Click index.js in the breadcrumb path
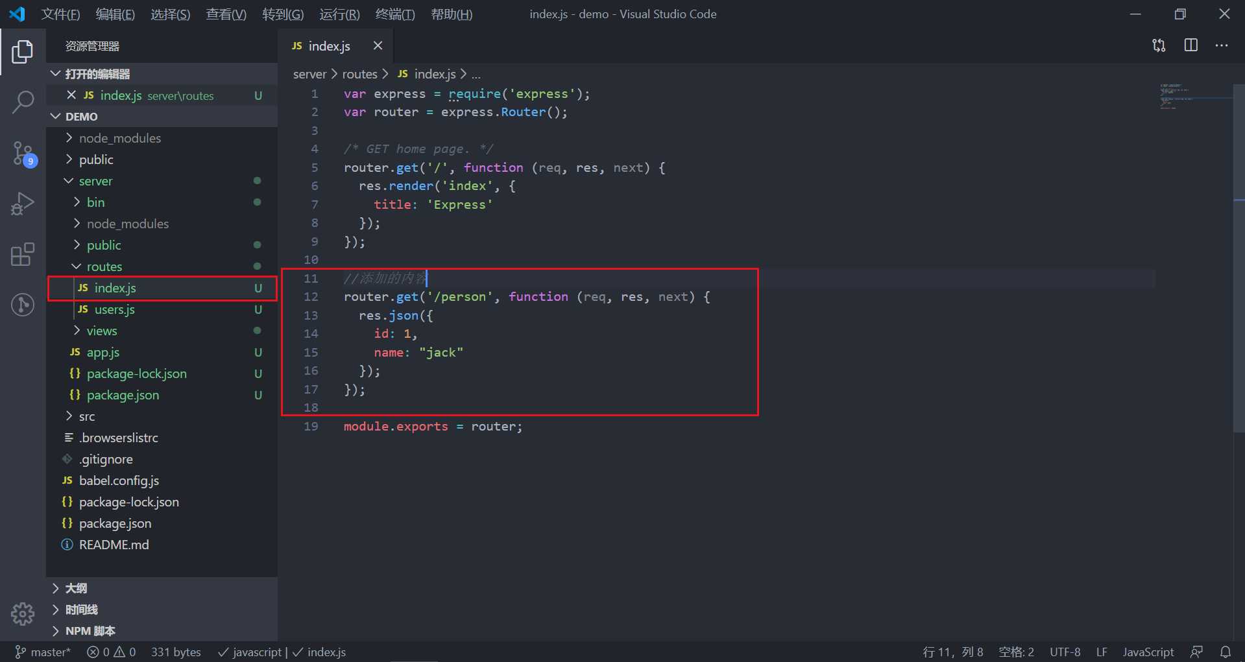The width and height of the screenshot is (1245, 662). pyautogui.click(x=426, y=74)
